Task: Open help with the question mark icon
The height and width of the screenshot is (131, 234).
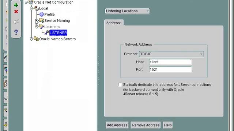Action: tap(16, 32)
